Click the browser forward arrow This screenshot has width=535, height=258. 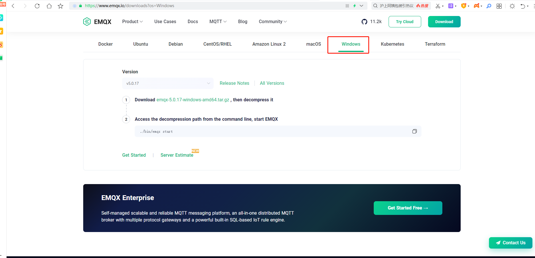[x=25, y=6]
